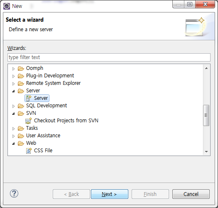
Task: Select the Oomph tree label
Action: pyautogui.click(x=34, y=68)
